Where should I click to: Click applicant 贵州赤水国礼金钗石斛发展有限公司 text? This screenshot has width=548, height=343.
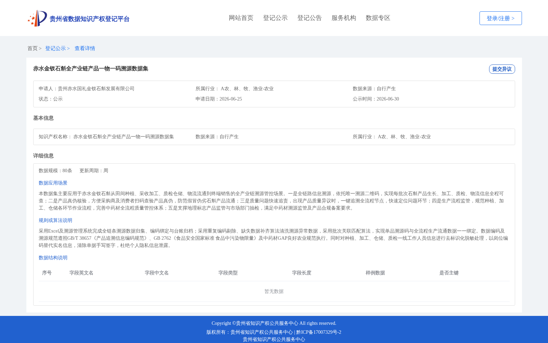coord(96,88)
